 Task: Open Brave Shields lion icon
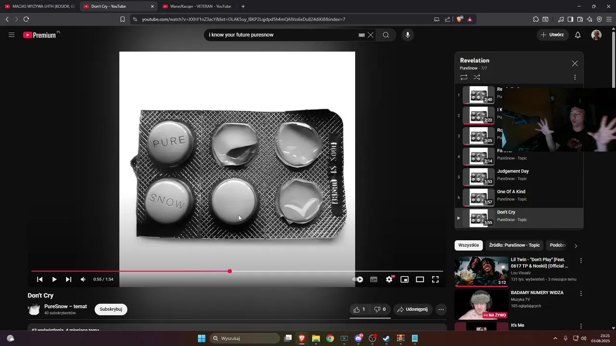tap(460, 19)
